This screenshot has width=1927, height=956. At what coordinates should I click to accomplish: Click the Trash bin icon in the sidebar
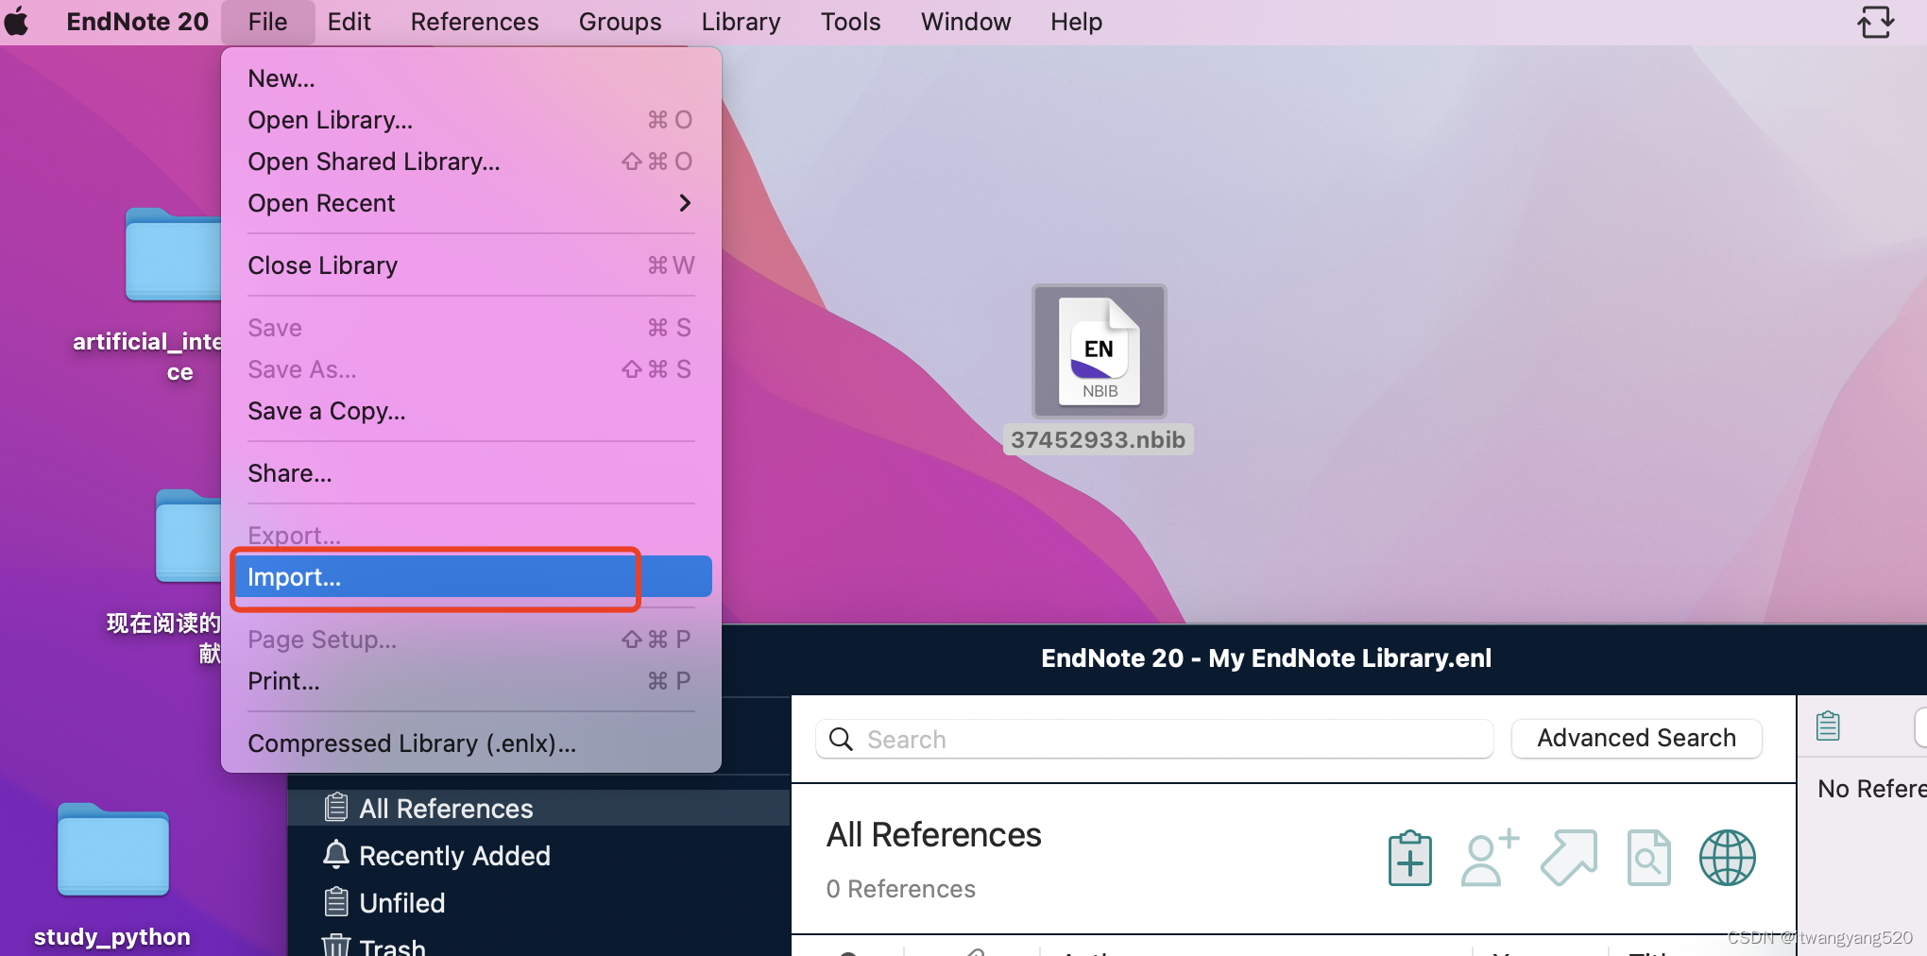click(336, 946)
